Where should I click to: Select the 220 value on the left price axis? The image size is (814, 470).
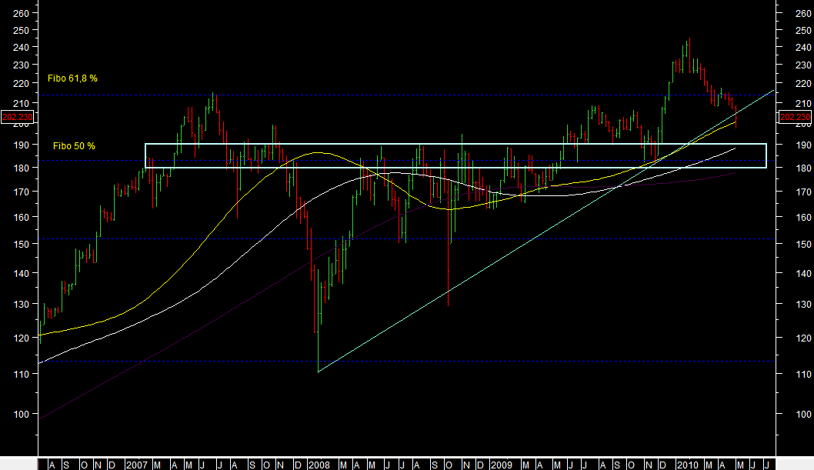[21, 84]
